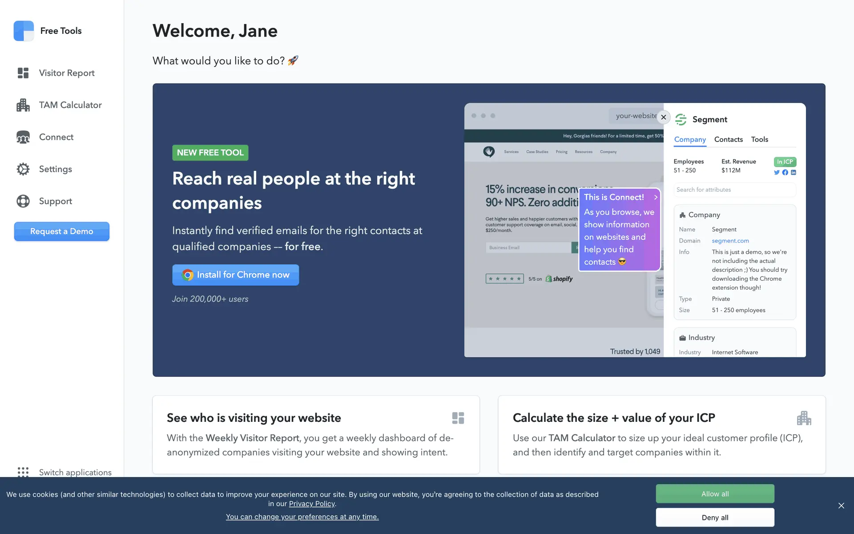Open Visitor Report from the sidebar

(x=66, y=73)
